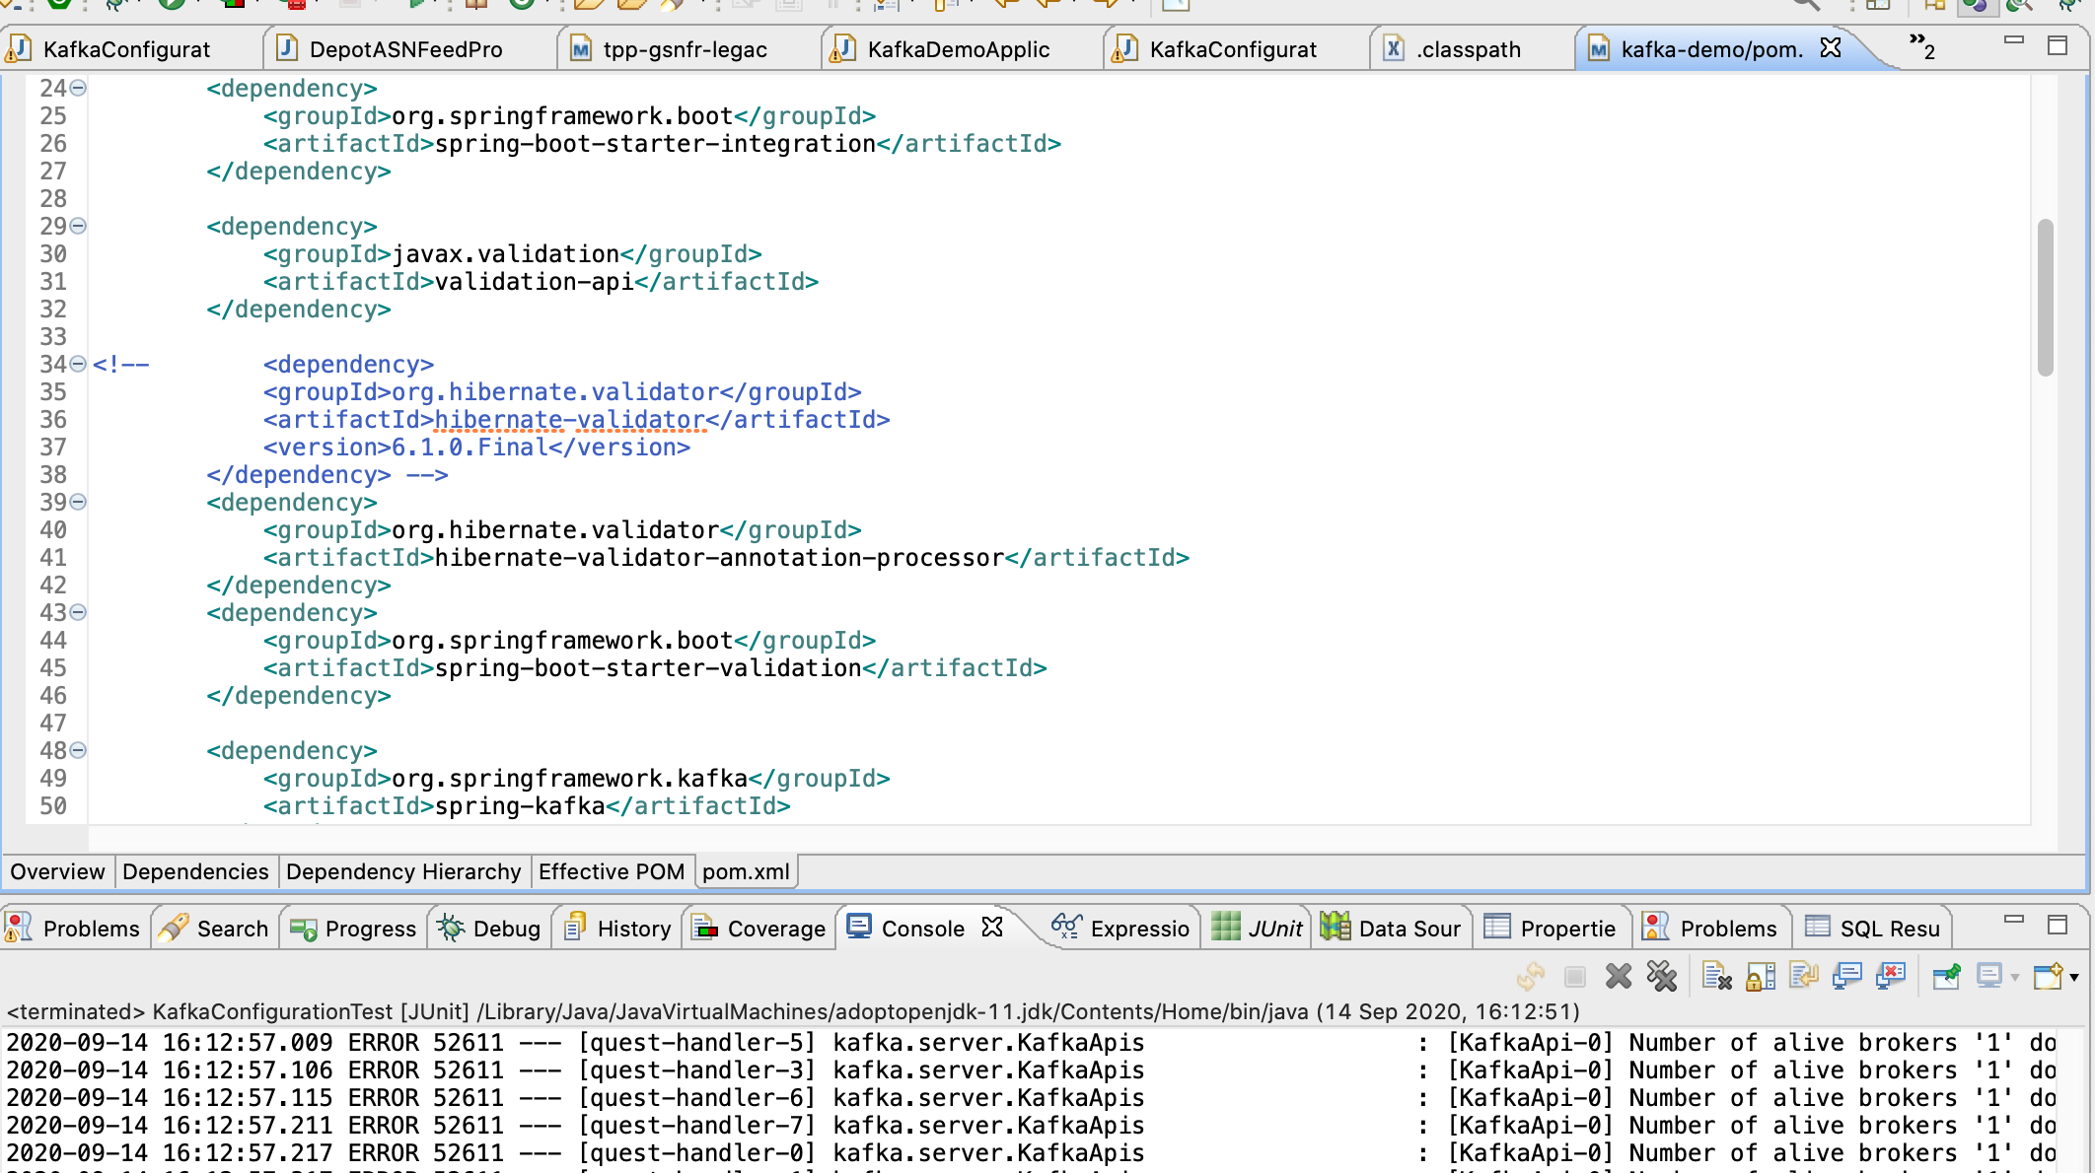The image size is (2095, 1173).
Task: Open the Open Console dropdown arrow
Action: pos(2074,978)
